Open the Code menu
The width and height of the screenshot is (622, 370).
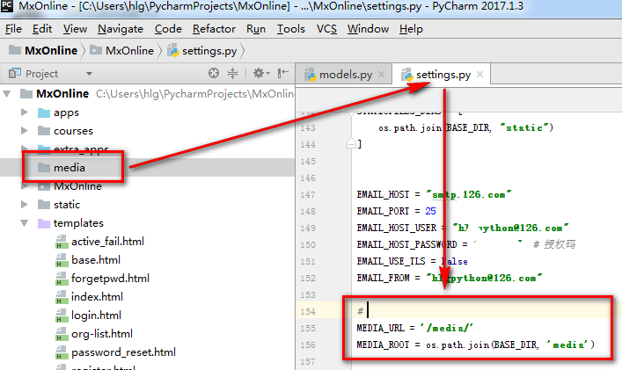coord(168,29)
